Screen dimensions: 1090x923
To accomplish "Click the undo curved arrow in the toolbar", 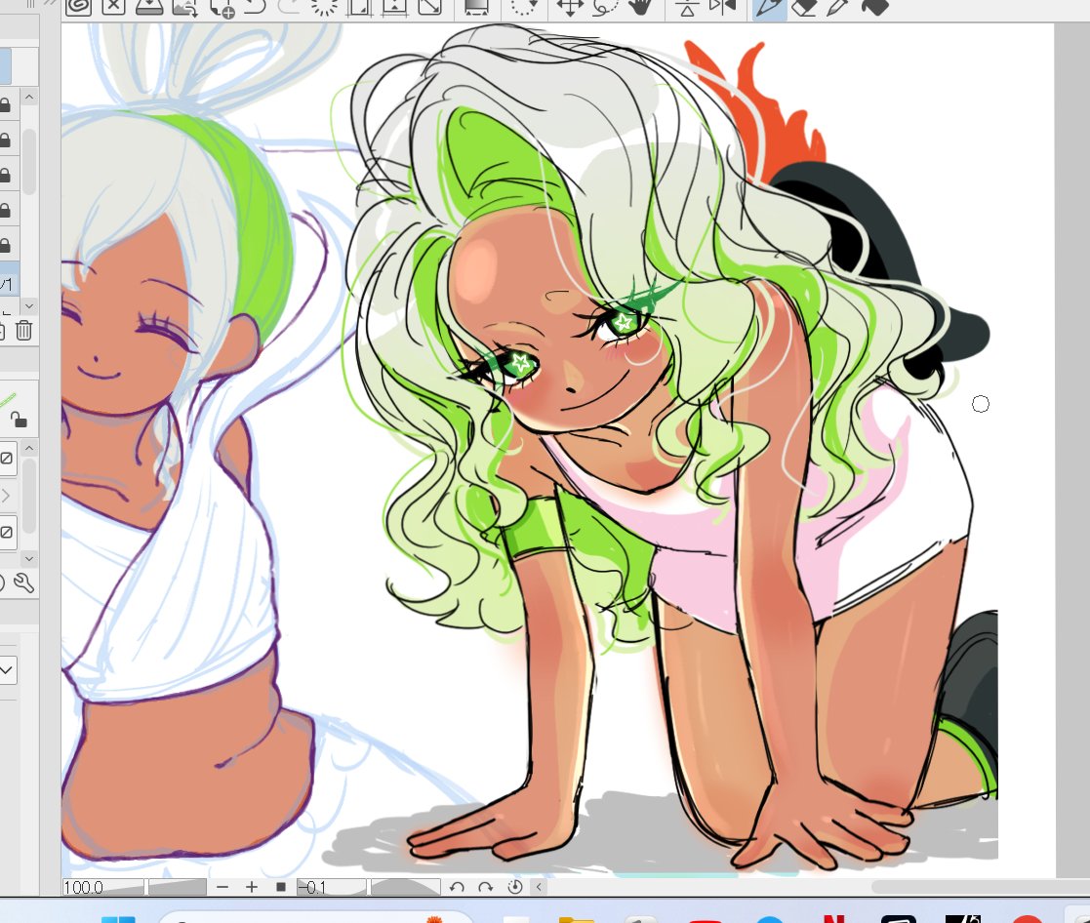I will 256,7.
